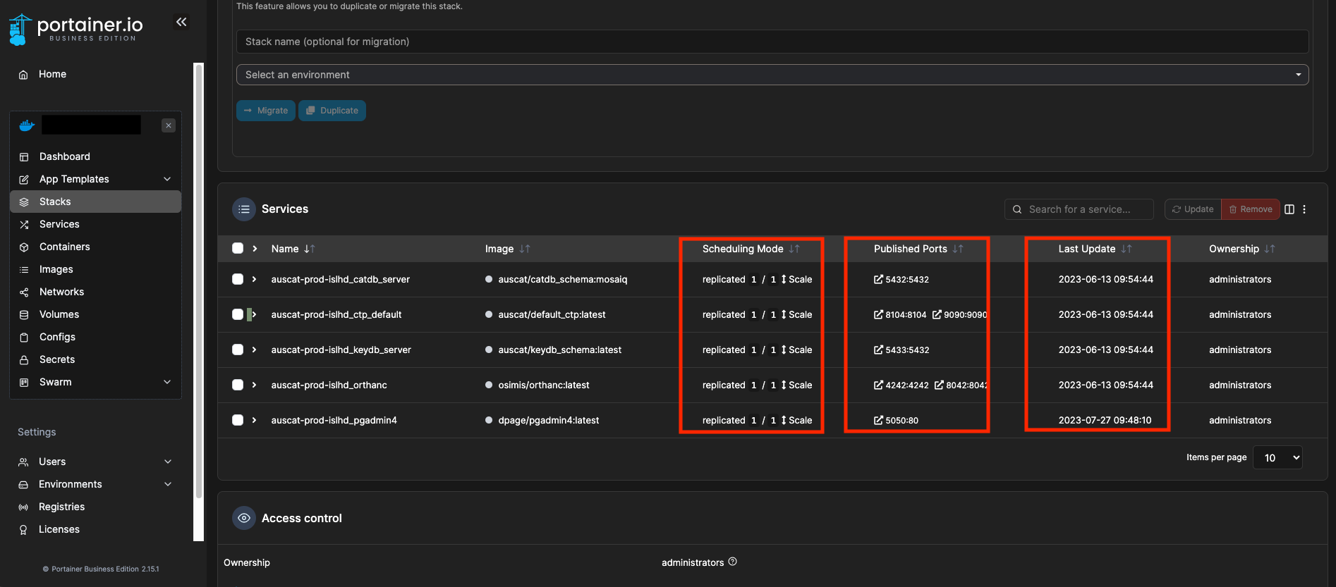Image resolution: width=1336 pixels, height=587 pixels.
Task: Open Volumes in the sidebar
Action: (x=95, y=314)
